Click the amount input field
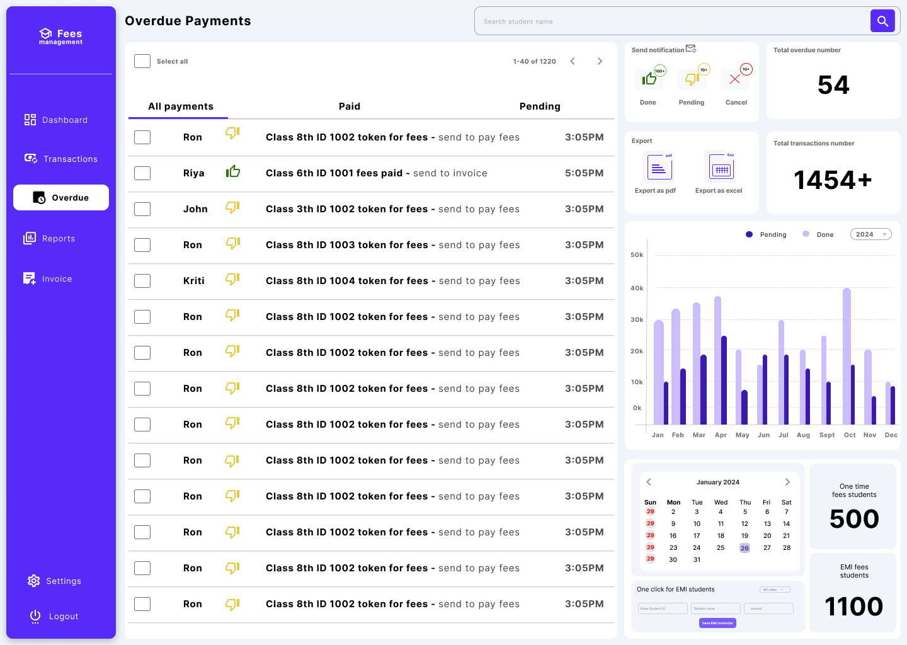Viewport: 907px width, 645px height. (x=768, y=608)
